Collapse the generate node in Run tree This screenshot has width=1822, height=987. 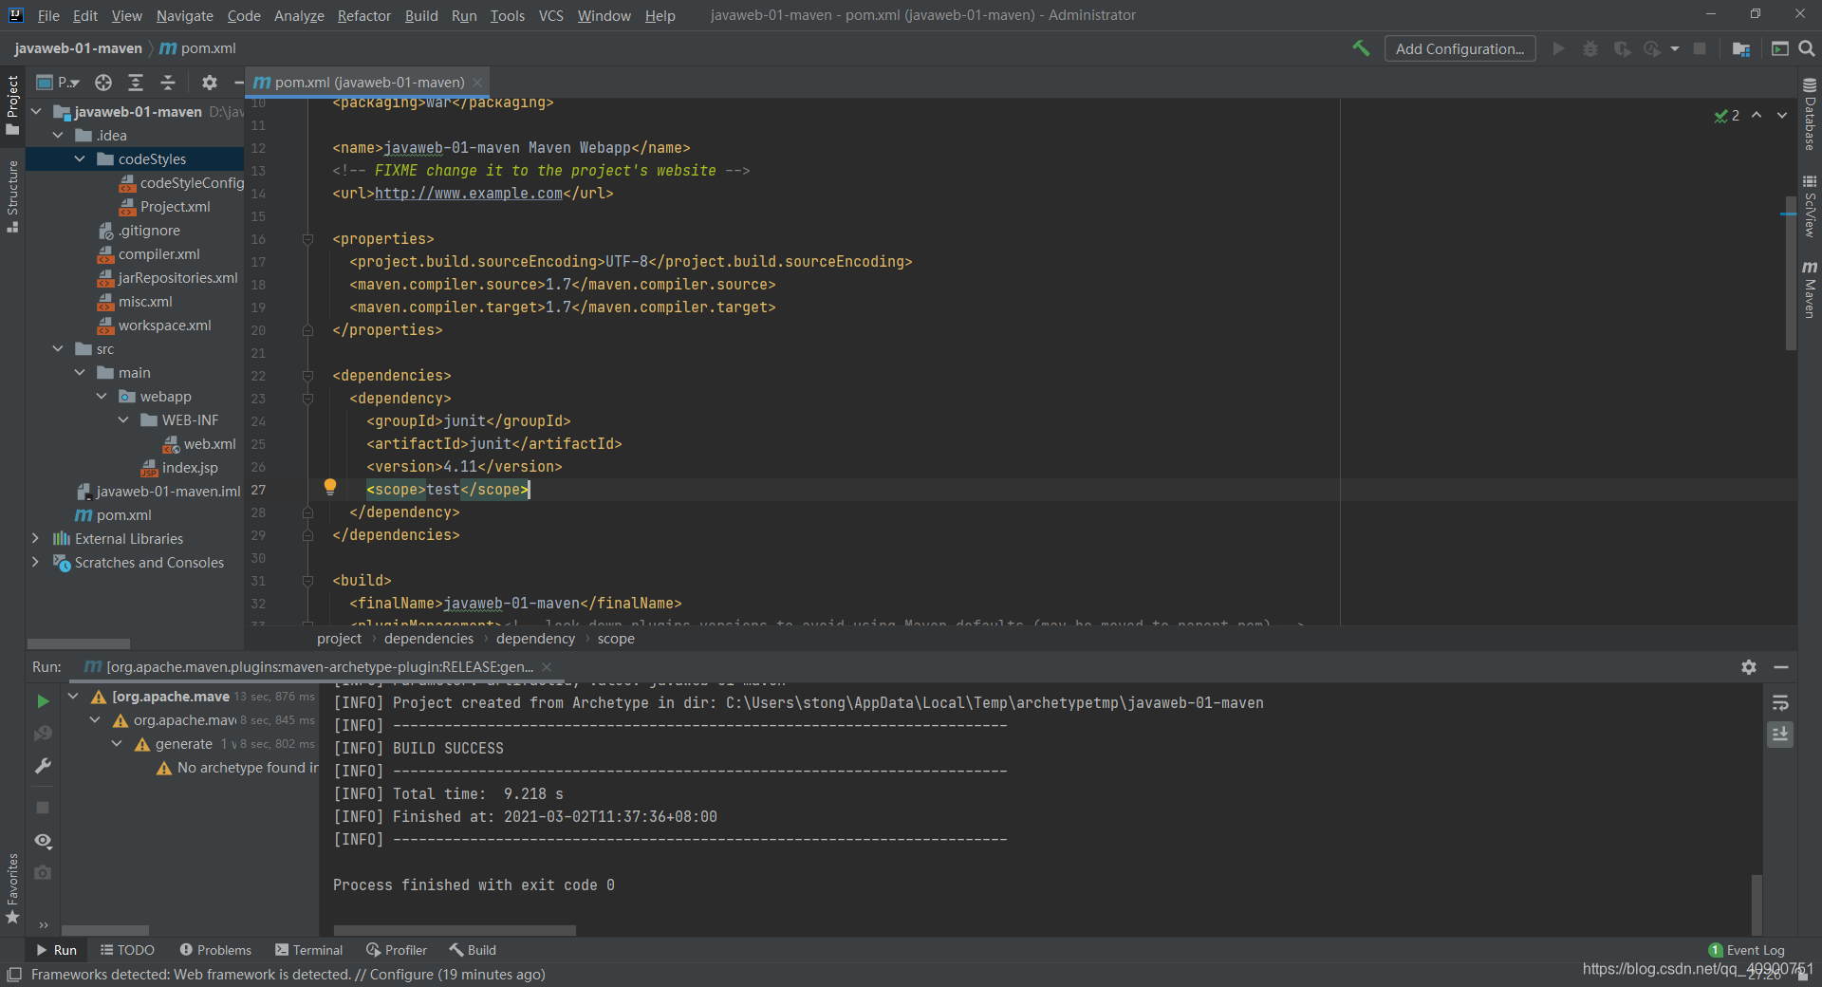point(117,744)
